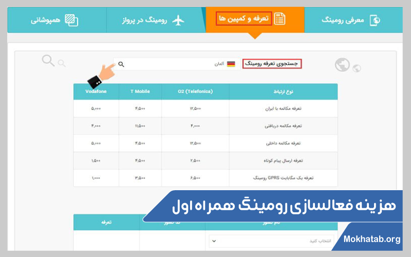This screenshot has width=411, height=257.
Task: Expand the انتخاب کنید country dropdown
Action: (271, 241)
